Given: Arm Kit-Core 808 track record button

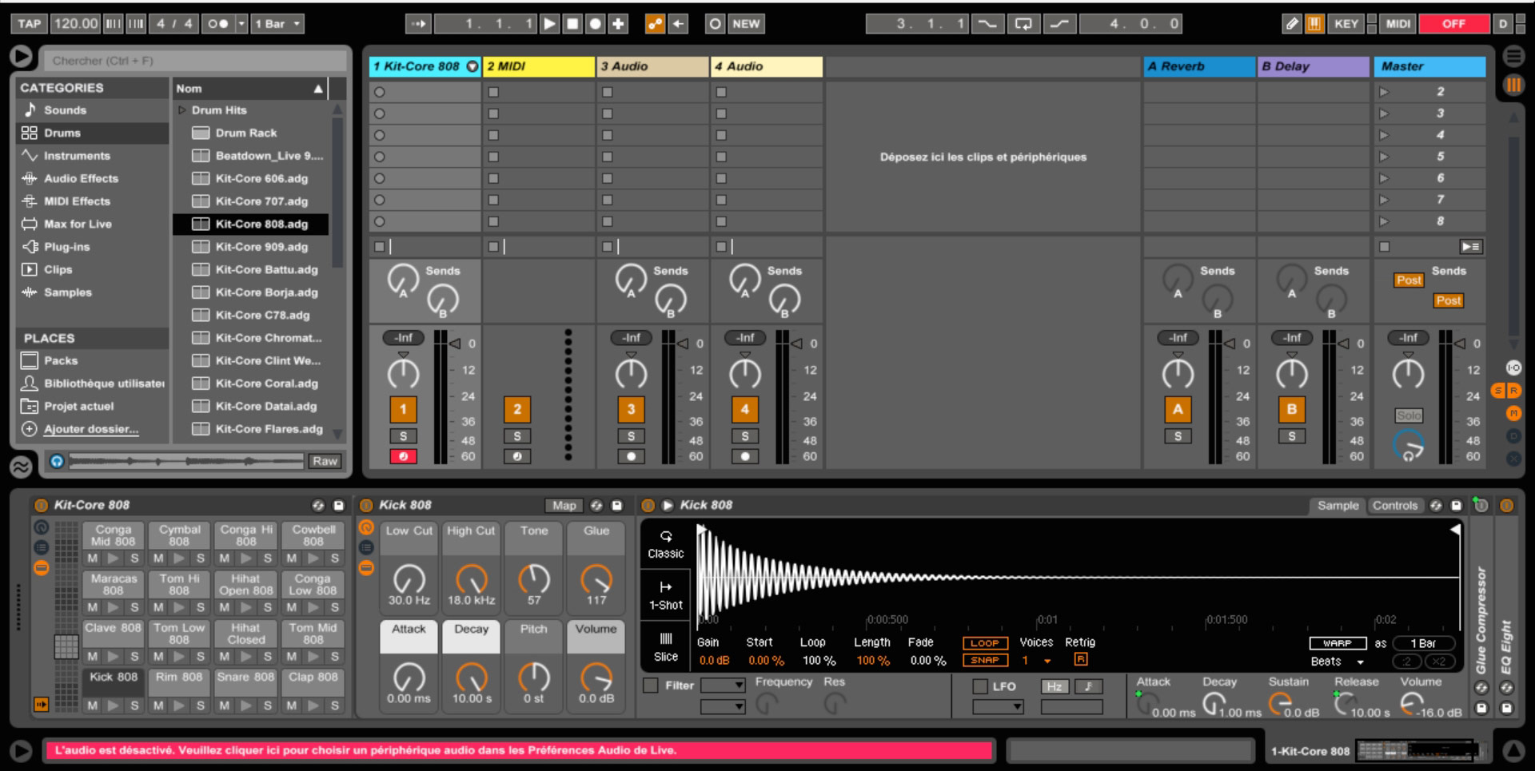Looking at the screenshot, I should point(403,457).
